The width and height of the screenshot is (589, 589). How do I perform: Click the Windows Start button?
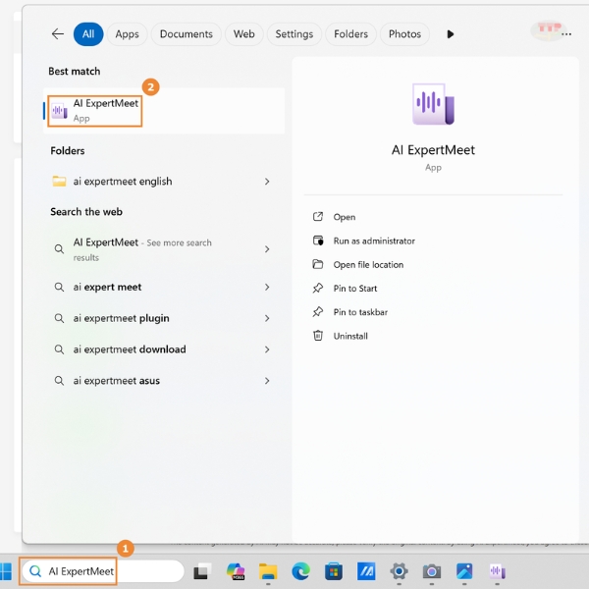point(5,571)
